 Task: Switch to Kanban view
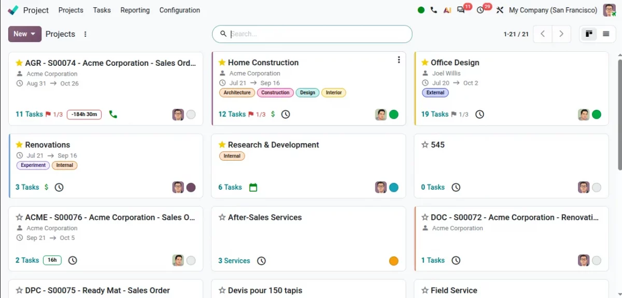point(589,34)
